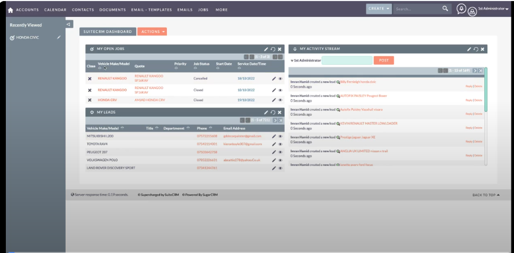Close the My Activity Stream dashlet

coord(483,49)
